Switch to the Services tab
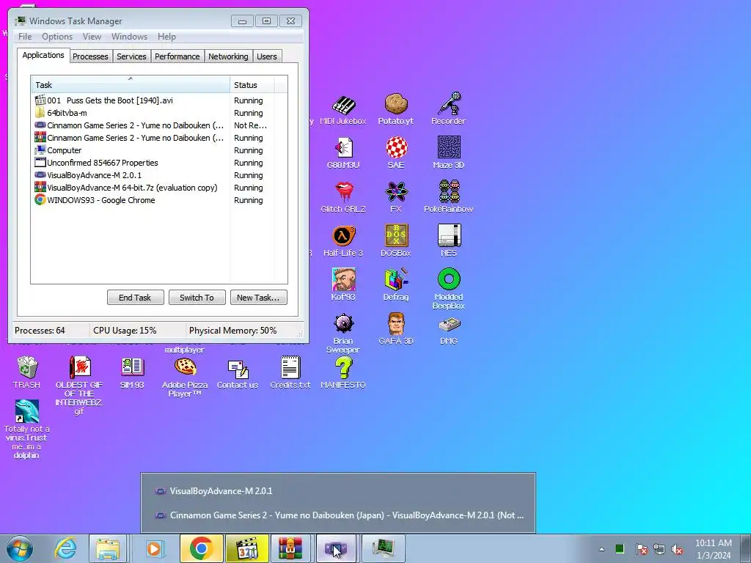Viewport: 751px width, 563px height. (131, 56)
